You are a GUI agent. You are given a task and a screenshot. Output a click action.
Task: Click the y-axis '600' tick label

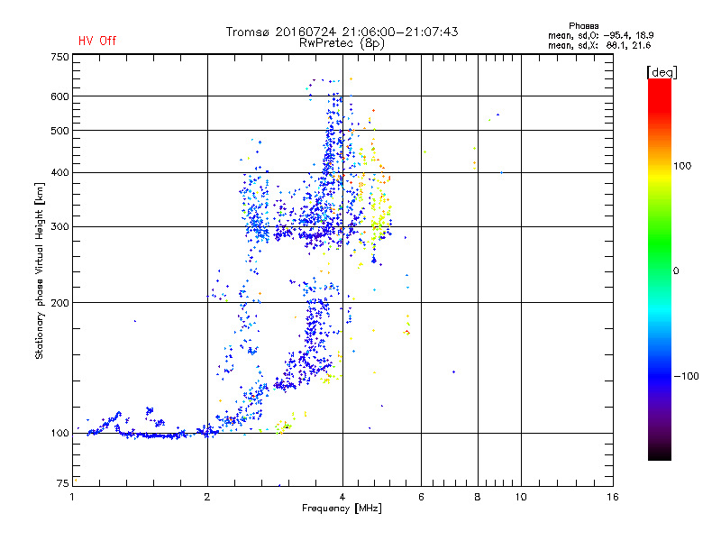pyautogui.click(x=59, y=96)
